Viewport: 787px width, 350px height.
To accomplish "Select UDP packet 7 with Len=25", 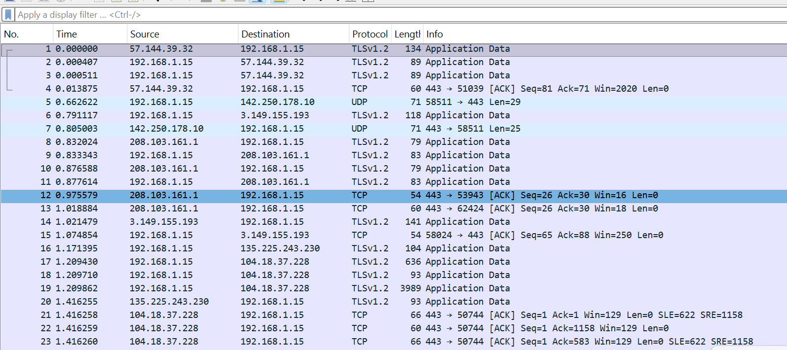I will tap(394, 129).
